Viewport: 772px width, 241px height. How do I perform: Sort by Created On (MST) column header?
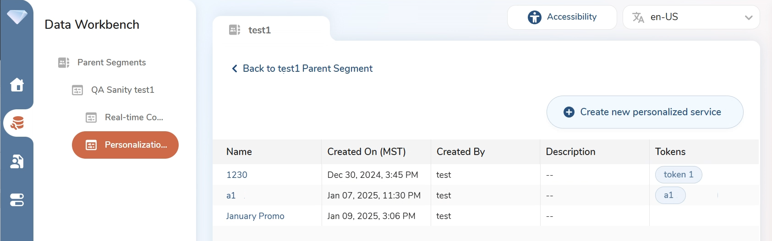tap(367, 152)
